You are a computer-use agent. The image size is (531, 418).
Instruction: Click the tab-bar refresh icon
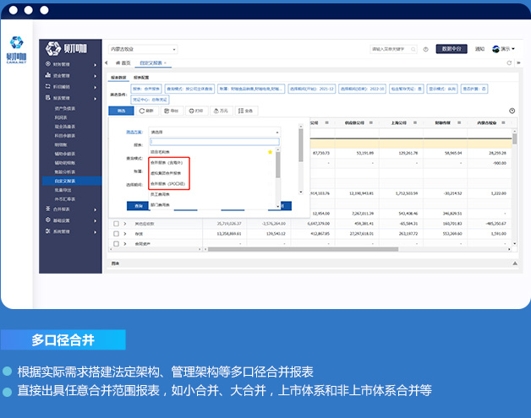(x=509, y=62)
